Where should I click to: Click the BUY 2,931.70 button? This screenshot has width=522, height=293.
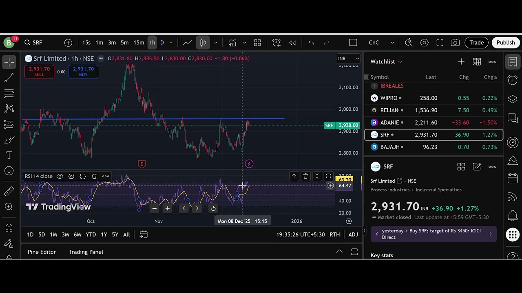click(x=83, y=72)
